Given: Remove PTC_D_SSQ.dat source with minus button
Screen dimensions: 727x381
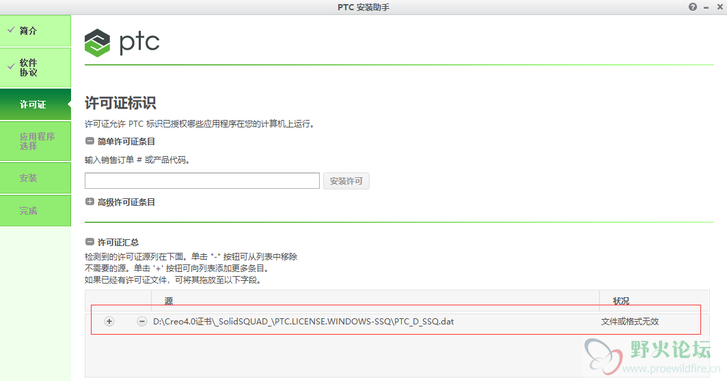Looking at the screenshot, I should click(142, 321).
